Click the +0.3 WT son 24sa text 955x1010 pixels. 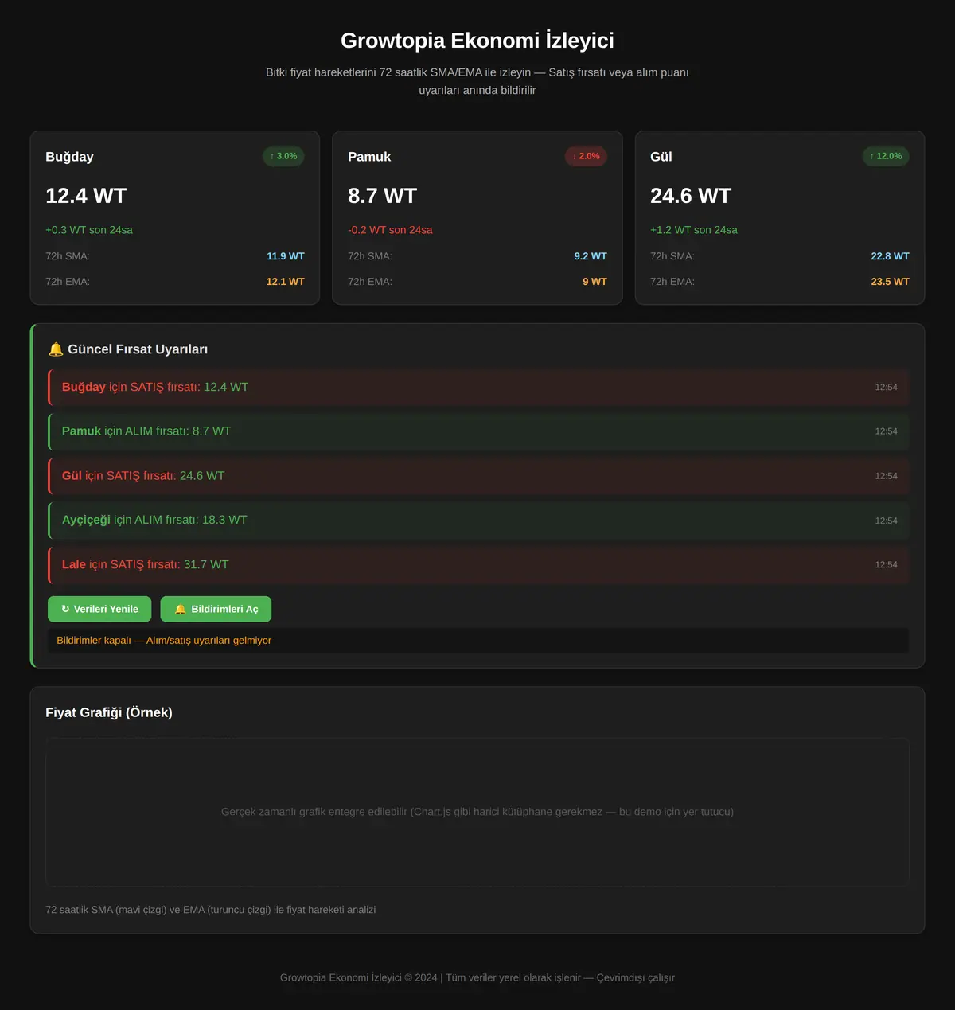[x=89, y=230]
